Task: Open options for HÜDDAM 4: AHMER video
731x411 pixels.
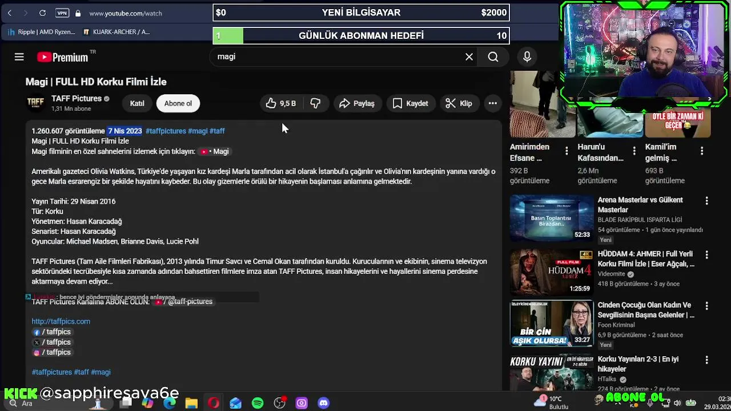Action: 706,255
